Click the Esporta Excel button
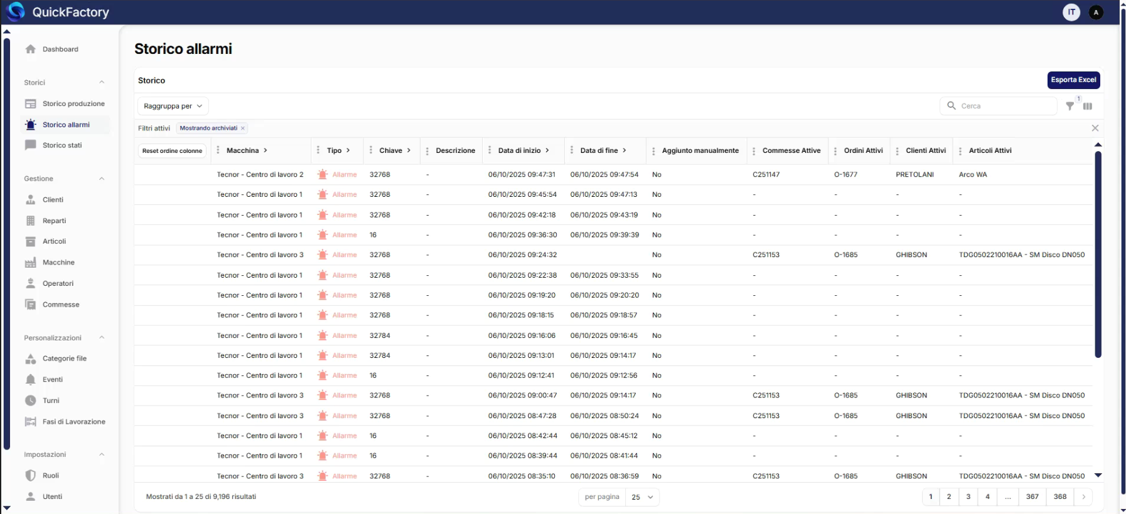 click(x=1073, y=80)
